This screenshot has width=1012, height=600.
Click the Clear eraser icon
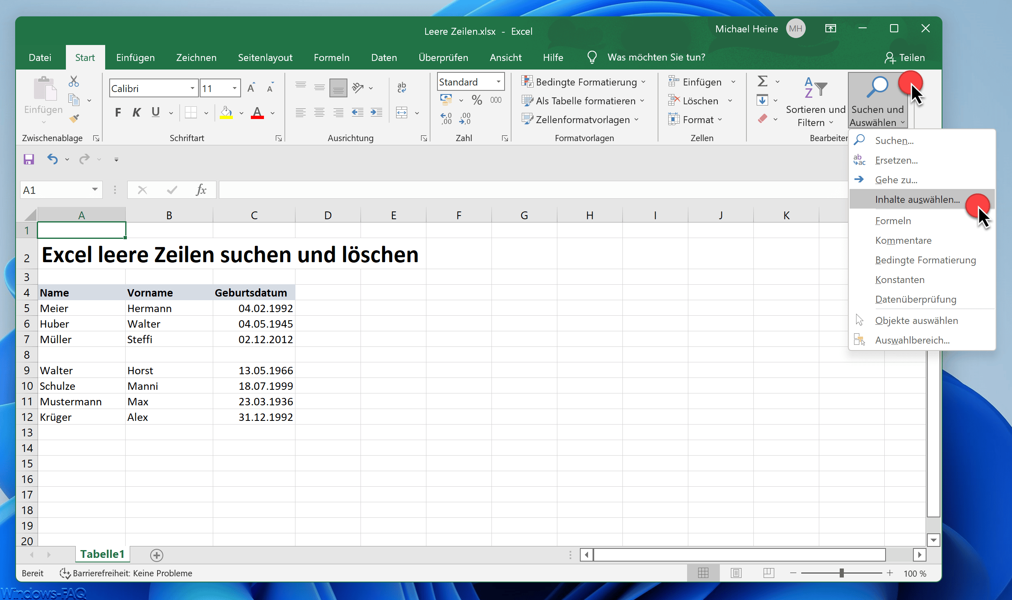(762, 119)
